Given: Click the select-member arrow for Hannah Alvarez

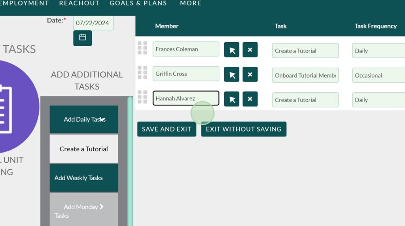Looking at the screenshot, I should 232,99.
